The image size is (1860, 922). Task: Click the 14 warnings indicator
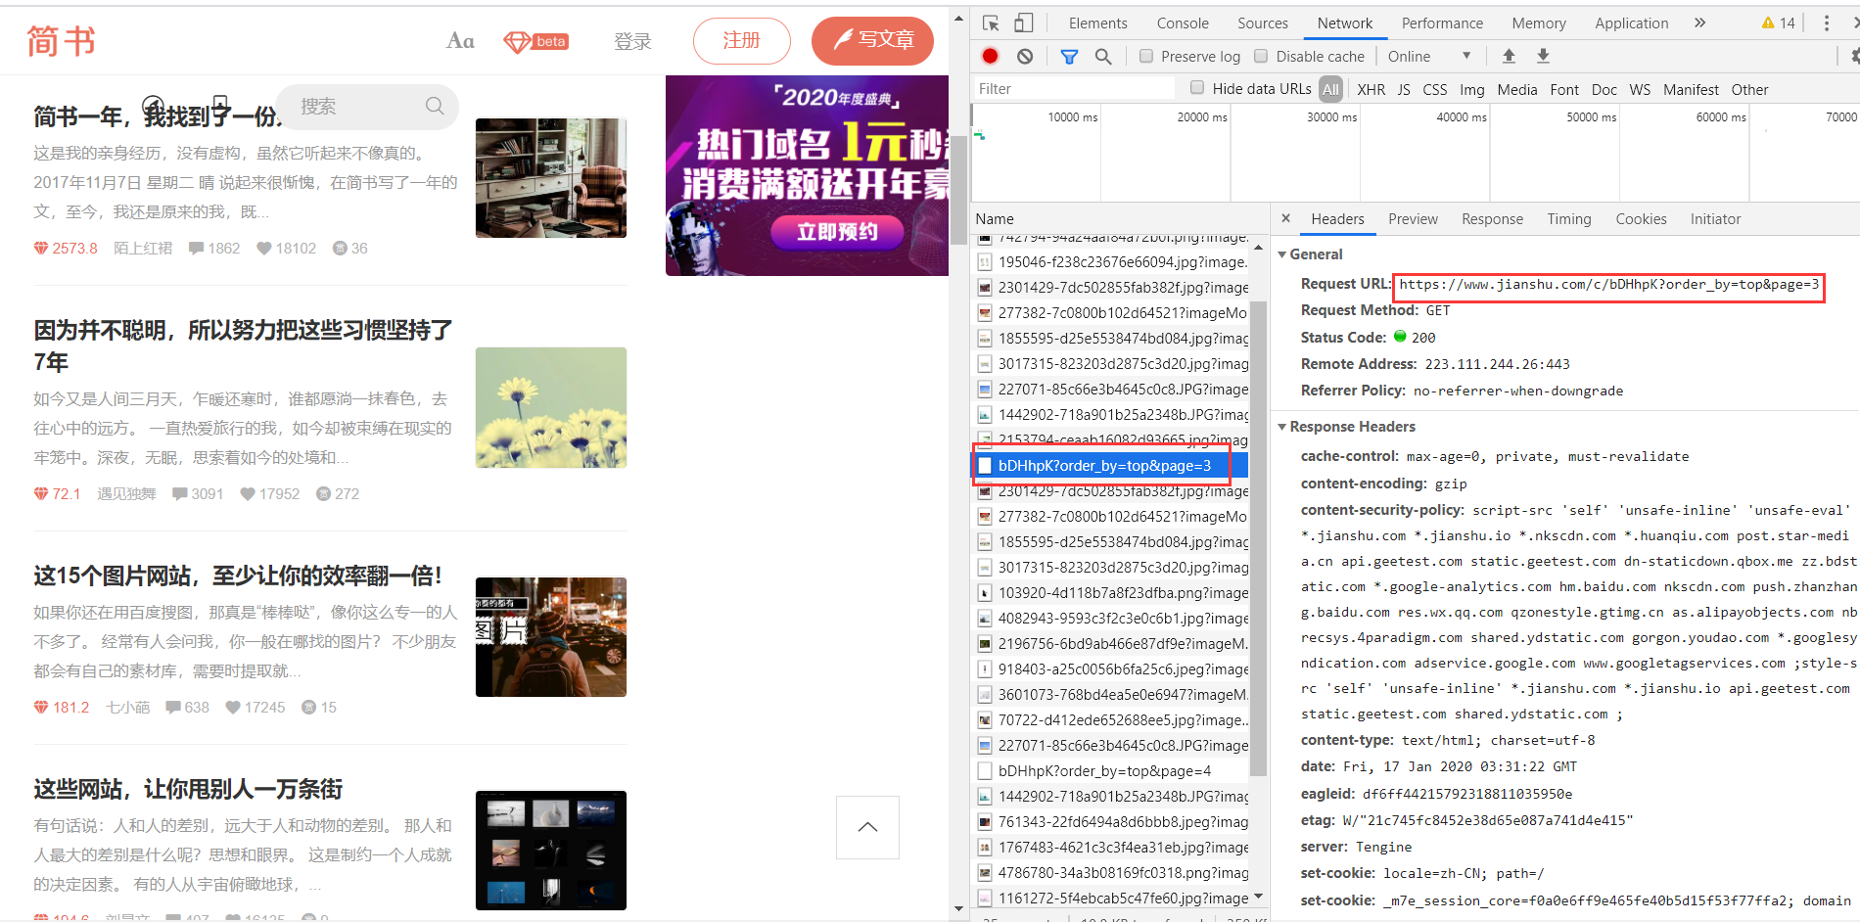pos(1778,23)
